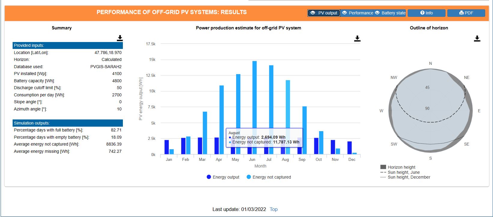
Task: Click the 'Month' x-axis title
Action: click(260, 166)
